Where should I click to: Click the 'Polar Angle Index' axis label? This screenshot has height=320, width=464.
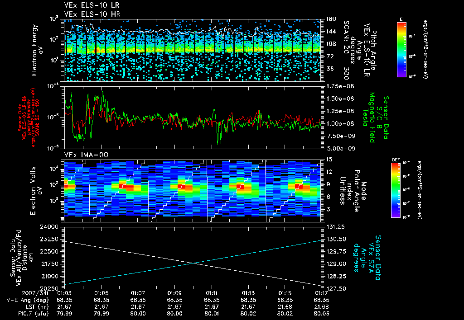(353, 191)
